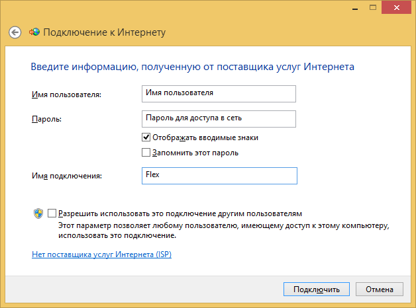Maximize the connection wizard window
416x308 pixels.
pos(373,7)
